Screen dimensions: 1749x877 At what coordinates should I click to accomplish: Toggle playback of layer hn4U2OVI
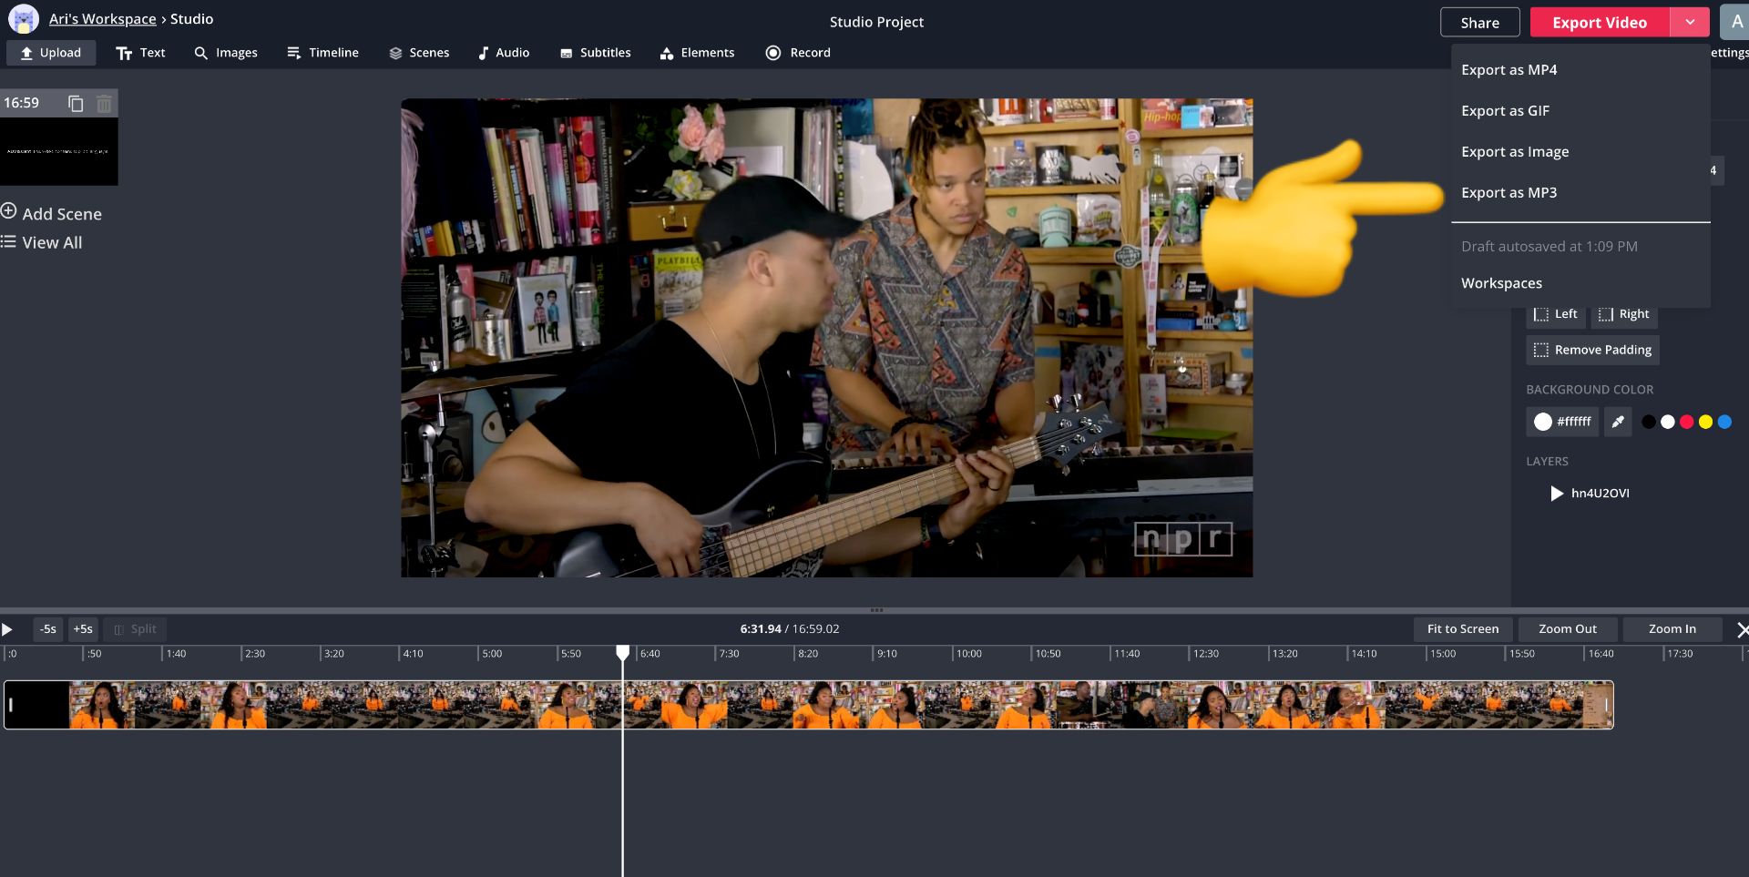click(x=1556, y=494)
